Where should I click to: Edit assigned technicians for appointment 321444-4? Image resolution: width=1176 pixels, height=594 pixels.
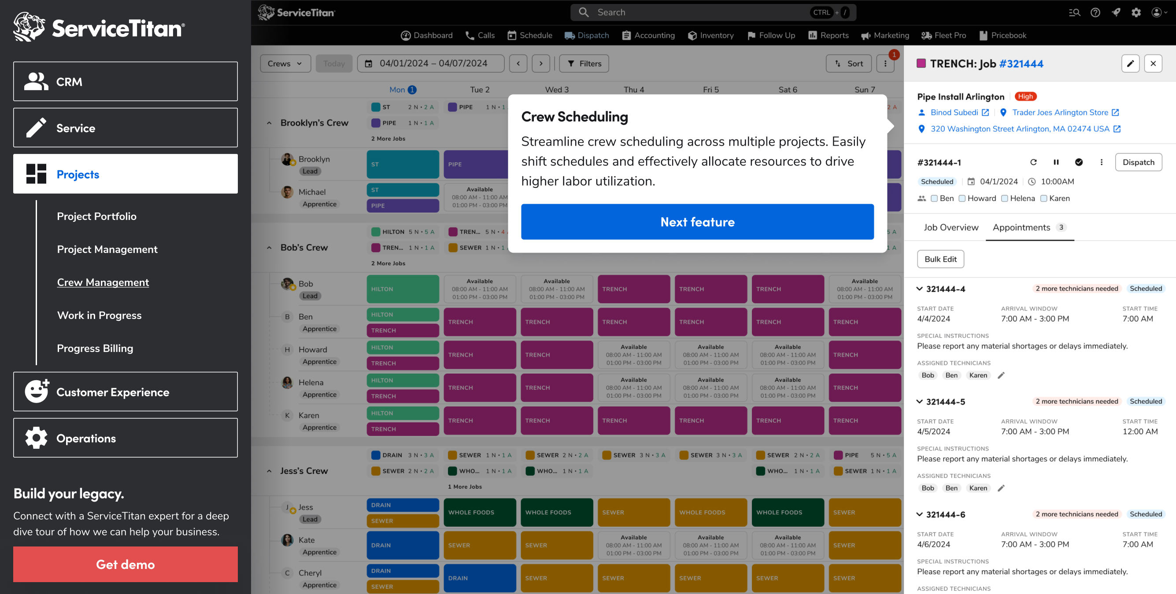tap(1001, 375)
